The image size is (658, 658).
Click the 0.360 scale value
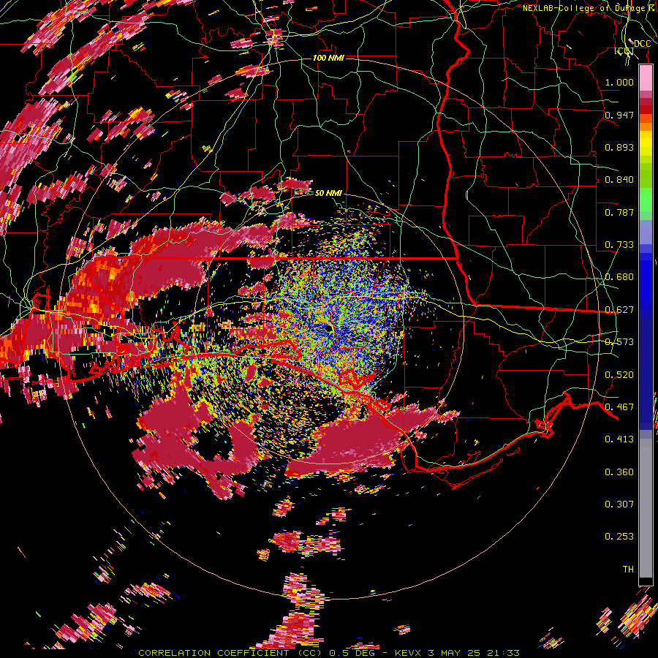(619, 472)
